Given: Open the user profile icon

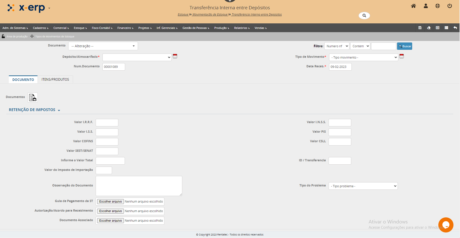Looking at the screenshot, I should [426, 6].
